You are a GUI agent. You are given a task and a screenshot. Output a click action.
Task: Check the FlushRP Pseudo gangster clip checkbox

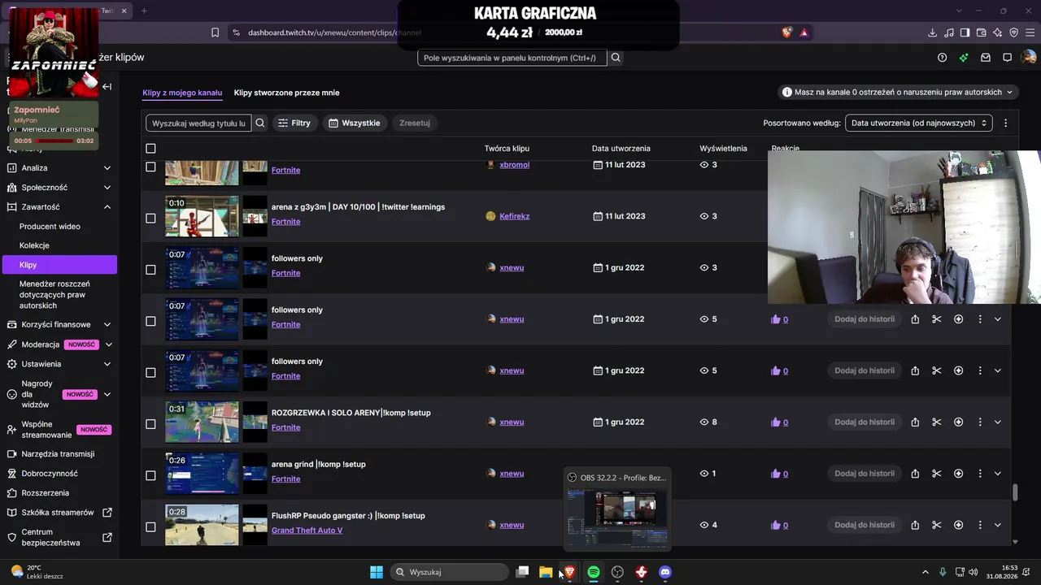150,526
